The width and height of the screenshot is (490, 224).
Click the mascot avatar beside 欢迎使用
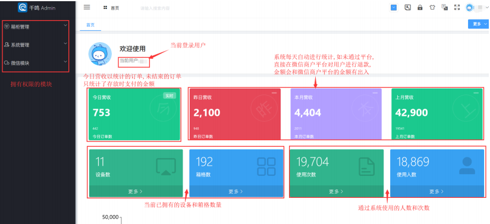pos(100,53)
